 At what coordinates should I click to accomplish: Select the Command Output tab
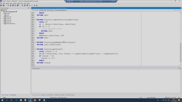pos(36,95)
